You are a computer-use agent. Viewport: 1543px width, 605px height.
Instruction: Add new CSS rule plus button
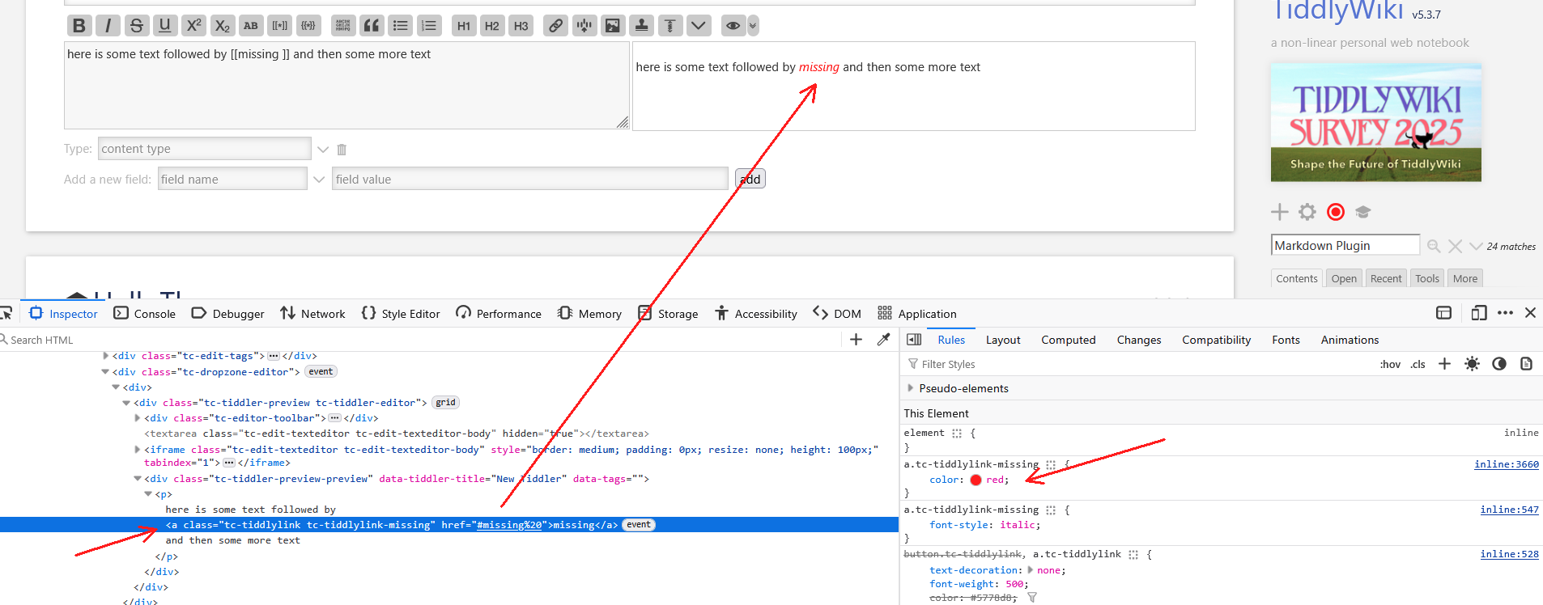coord(1444,364)
